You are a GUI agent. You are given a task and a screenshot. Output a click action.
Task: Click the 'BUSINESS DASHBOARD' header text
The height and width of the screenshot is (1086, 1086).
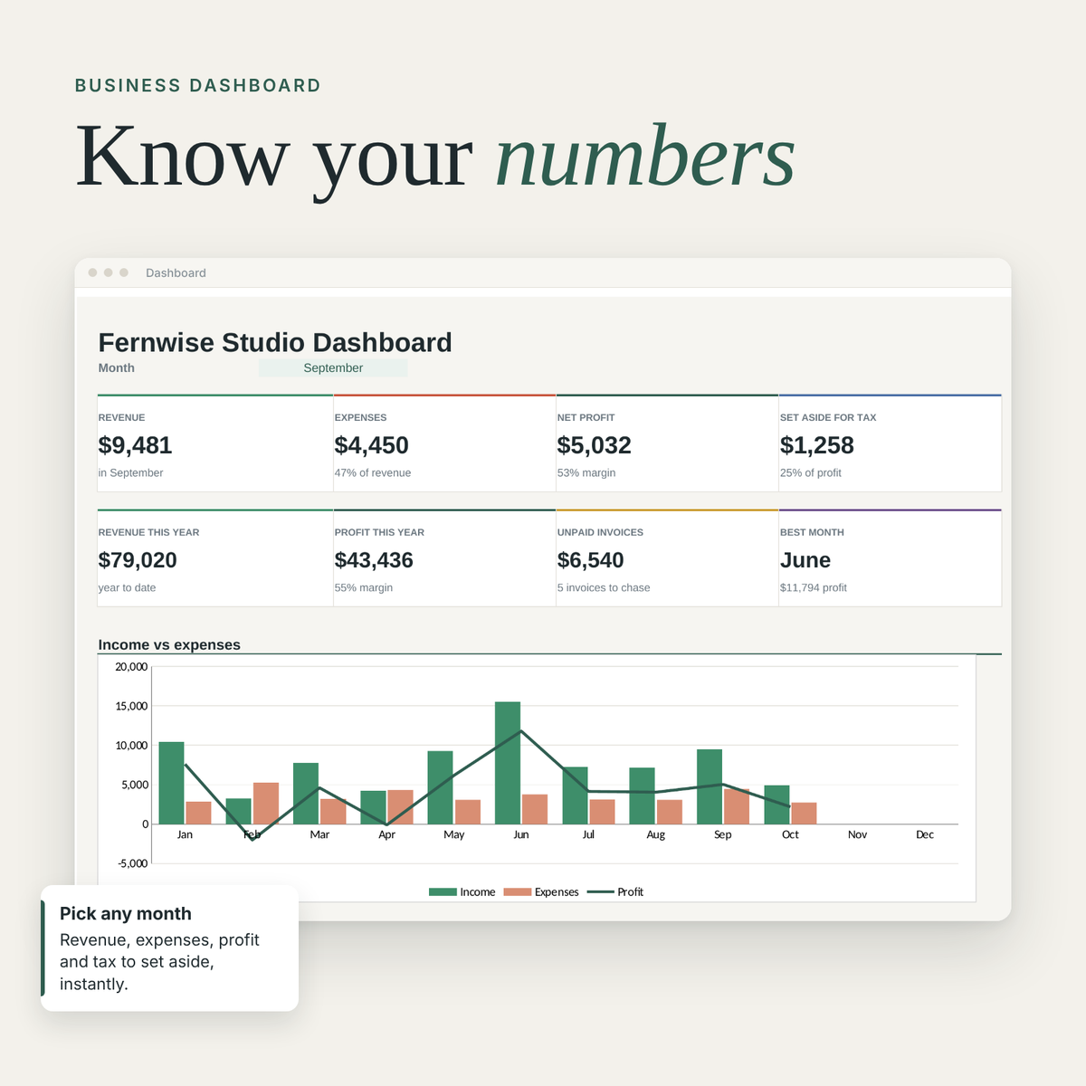[198, 86]
